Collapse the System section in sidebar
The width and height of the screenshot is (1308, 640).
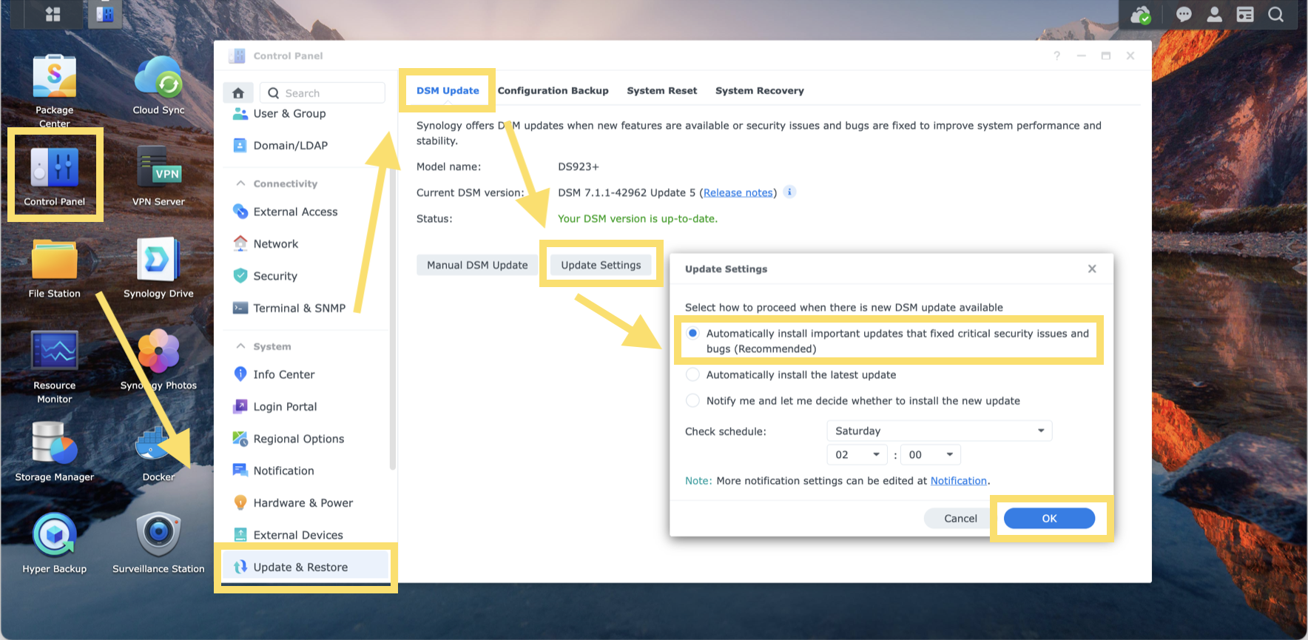point(240,346)
